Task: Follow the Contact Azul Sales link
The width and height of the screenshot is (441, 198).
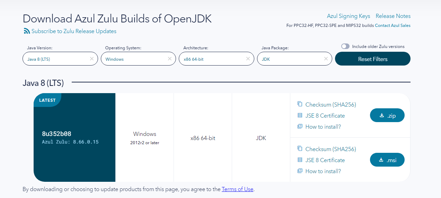Action: 393,26
